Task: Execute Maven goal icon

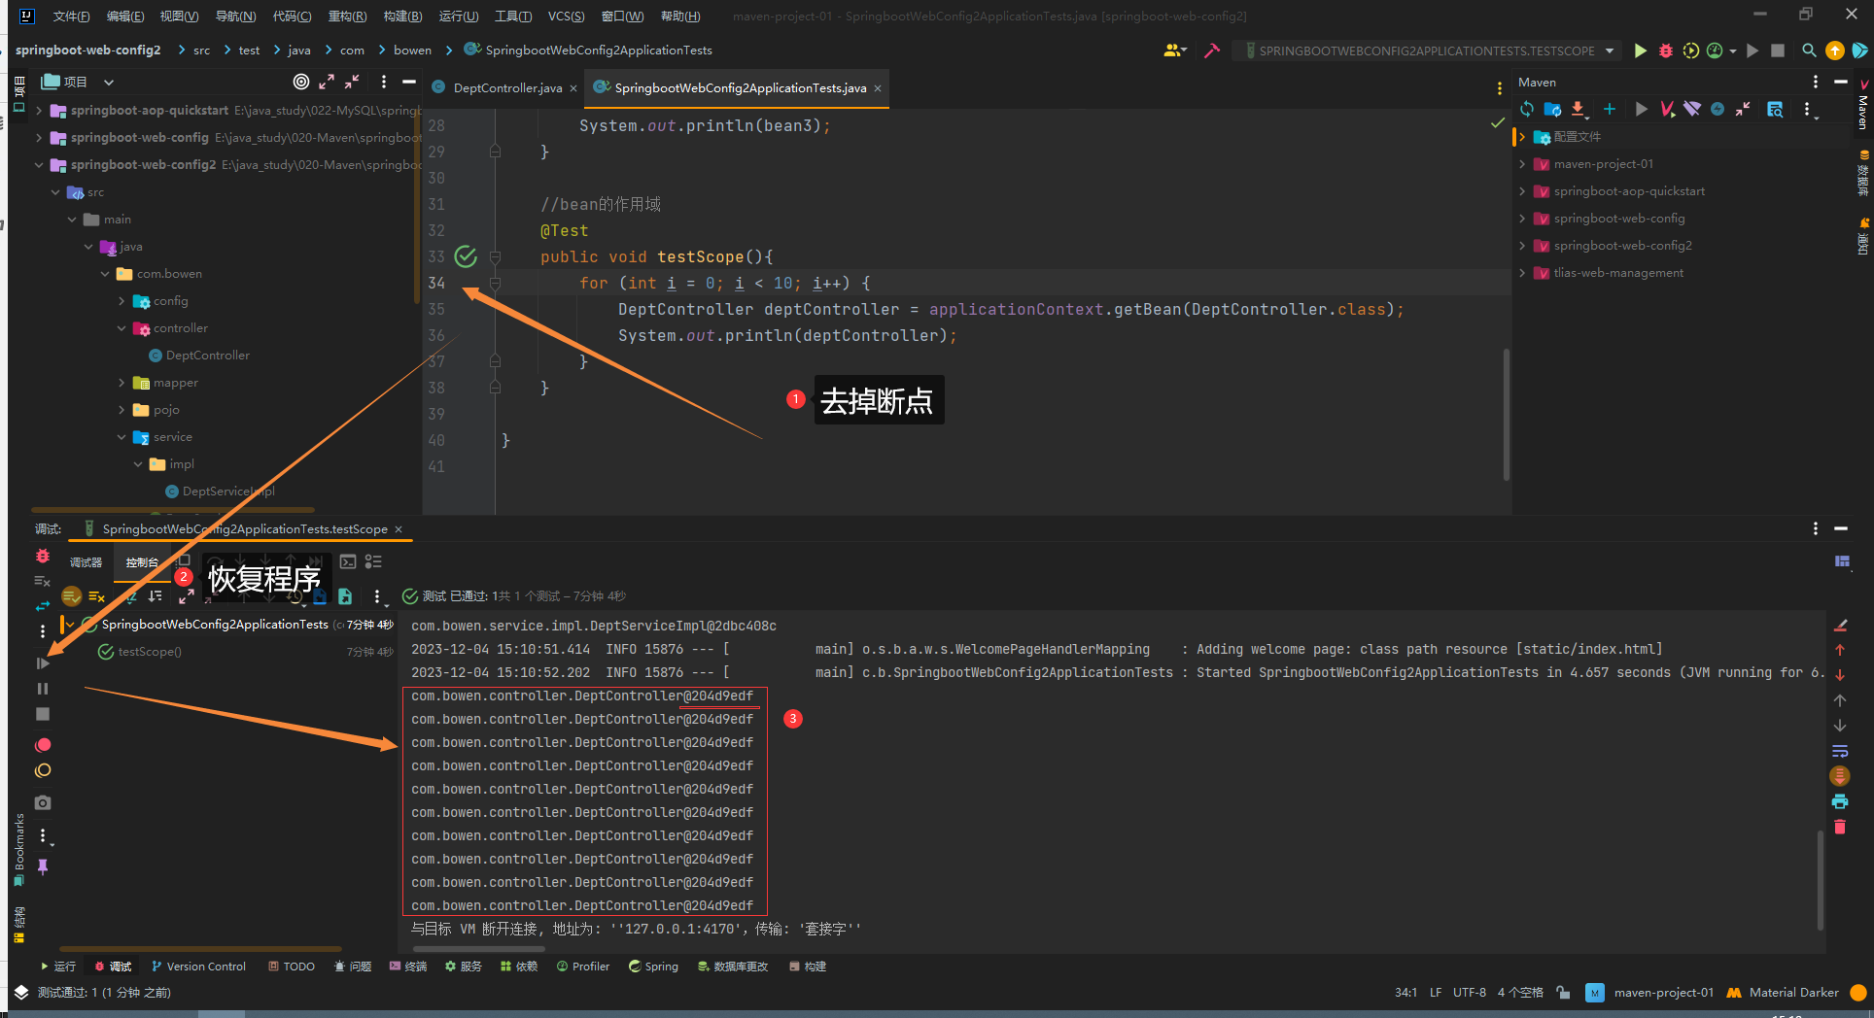Action: (x=1668, y=109)
